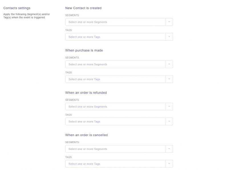Image resolution: width=228 pixels, height=170 pixels.
Task: Expand Tags arrow for order refunded section
Action: click(x=169, y=122)
